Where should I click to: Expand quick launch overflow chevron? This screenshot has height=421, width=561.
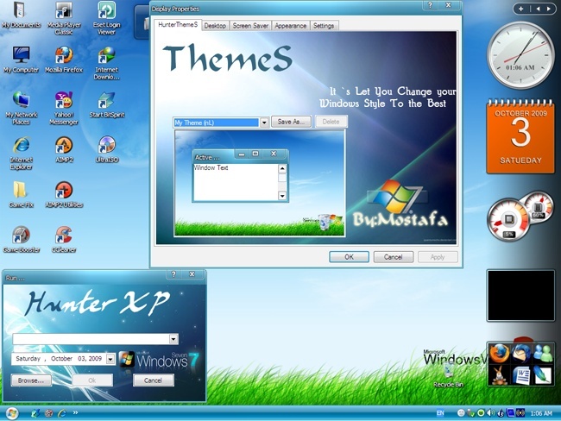[x=75, y=412]
